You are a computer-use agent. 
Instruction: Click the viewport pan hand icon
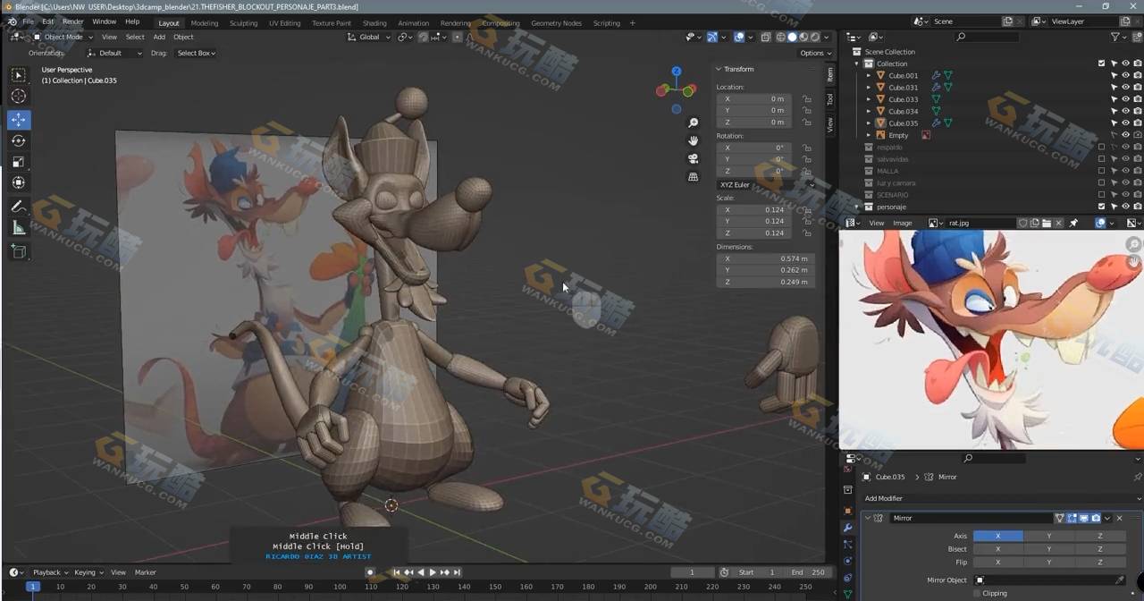[x=693, y=140]
